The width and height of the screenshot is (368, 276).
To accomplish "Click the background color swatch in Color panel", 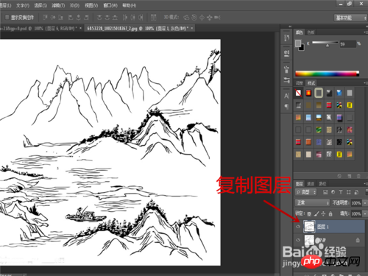I will pos(302,48).
